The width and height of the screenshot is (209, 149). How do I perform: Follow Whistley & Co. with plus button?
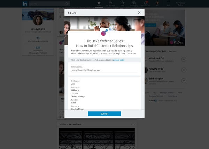pos(184,60)
